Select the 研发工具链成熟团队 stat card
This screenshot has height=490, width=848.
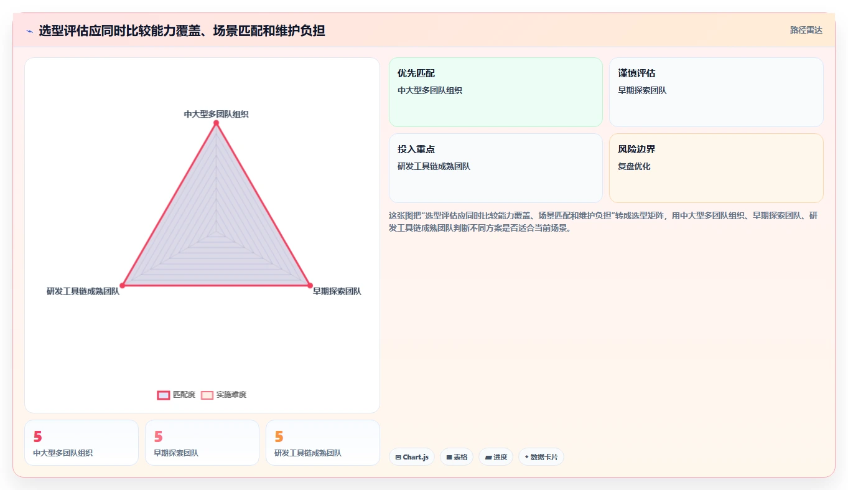click(x=323, y=443)
